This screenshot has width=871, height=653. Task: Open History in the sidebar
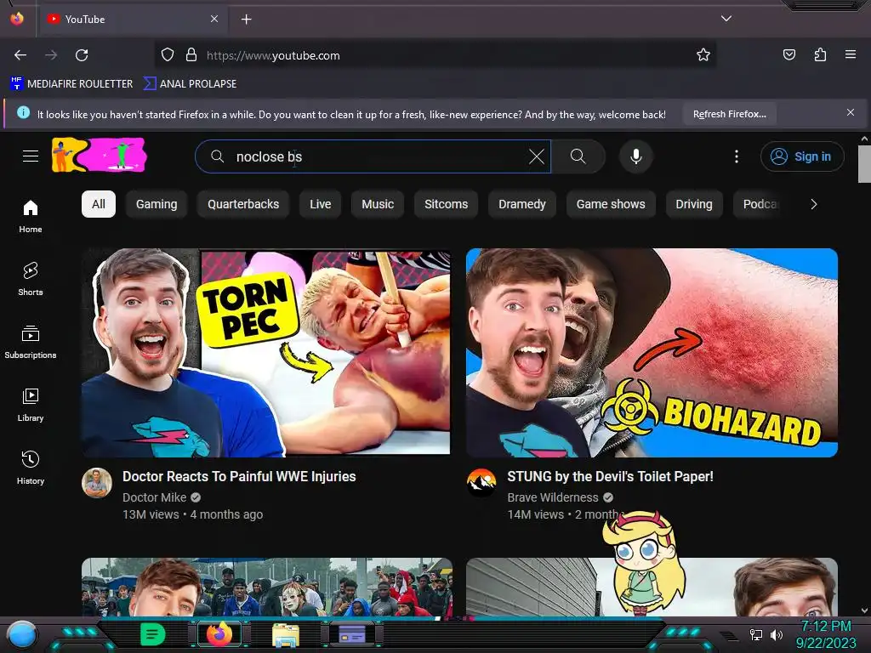point(31,468)
